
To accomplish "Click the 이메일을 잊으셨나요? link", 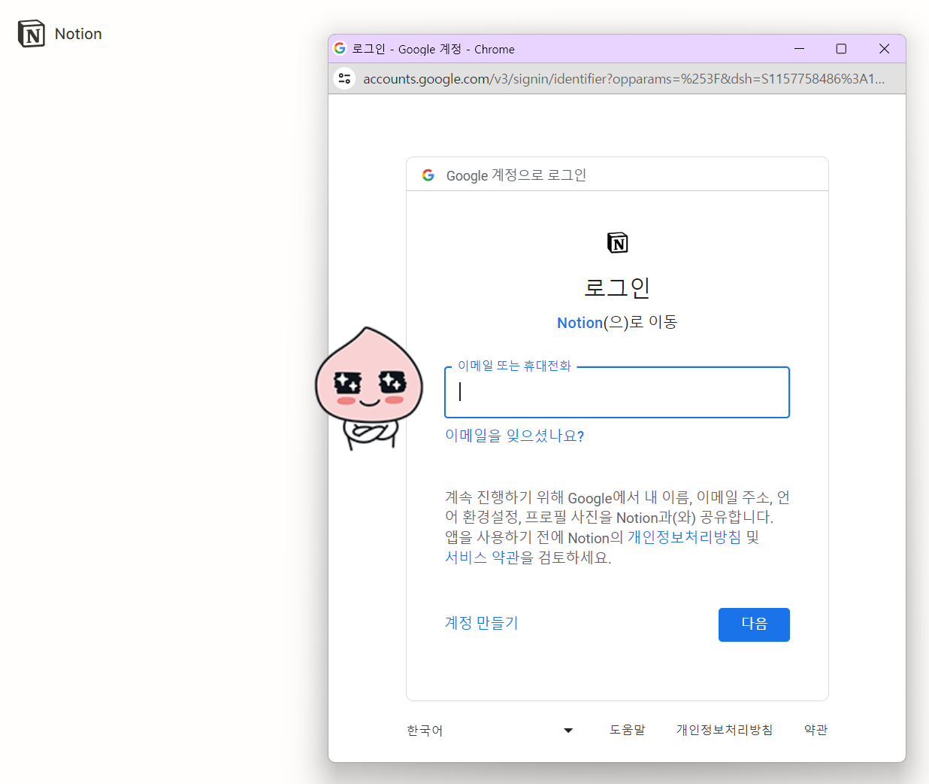I will point(515,436).
